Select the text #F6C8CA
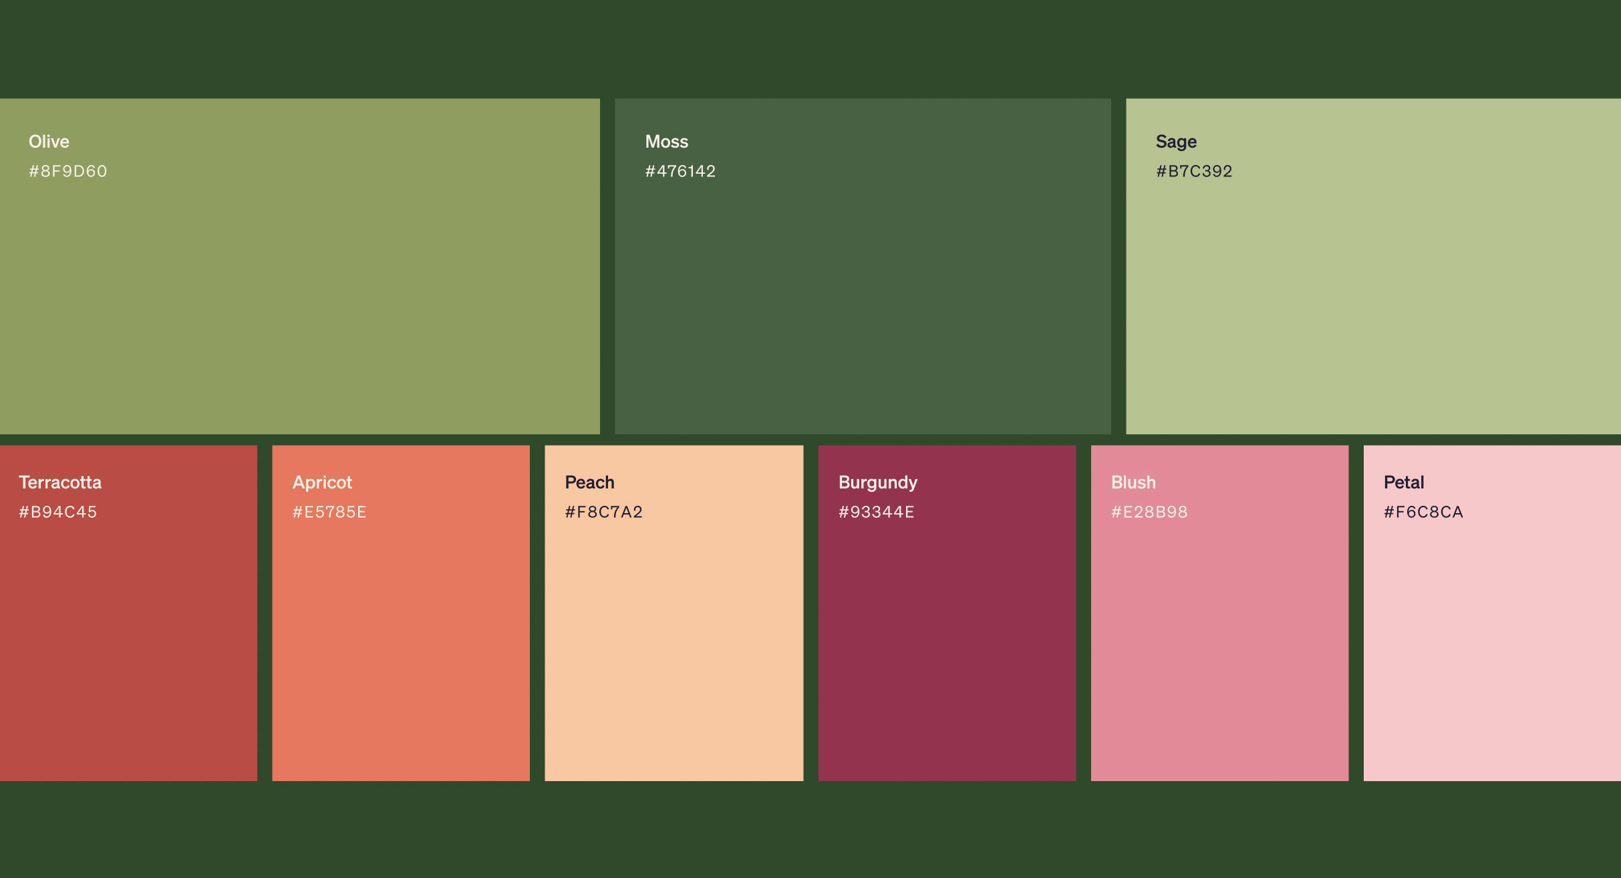1621x878 pixels. pyautogui.click(x=1423, y=512)
